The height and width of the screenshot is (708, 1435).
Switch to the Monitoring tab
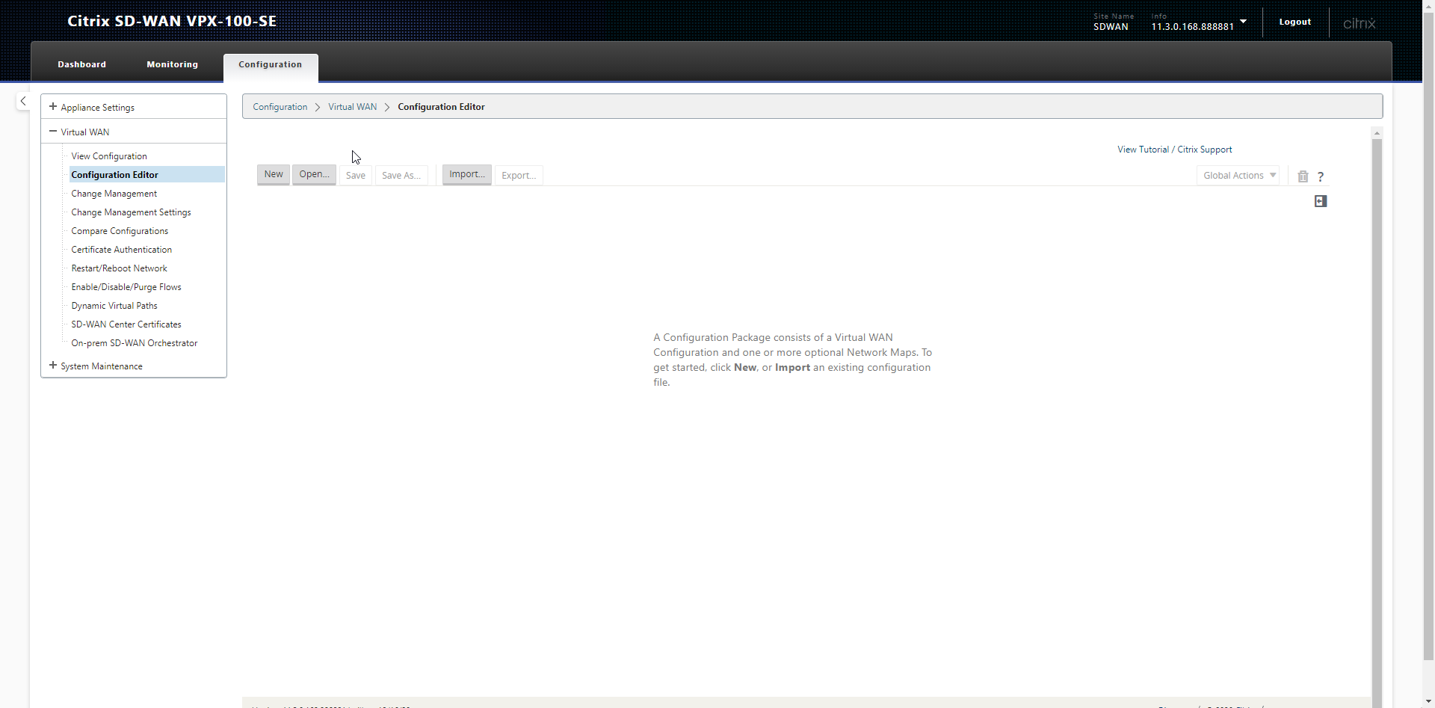coord(172,64)
